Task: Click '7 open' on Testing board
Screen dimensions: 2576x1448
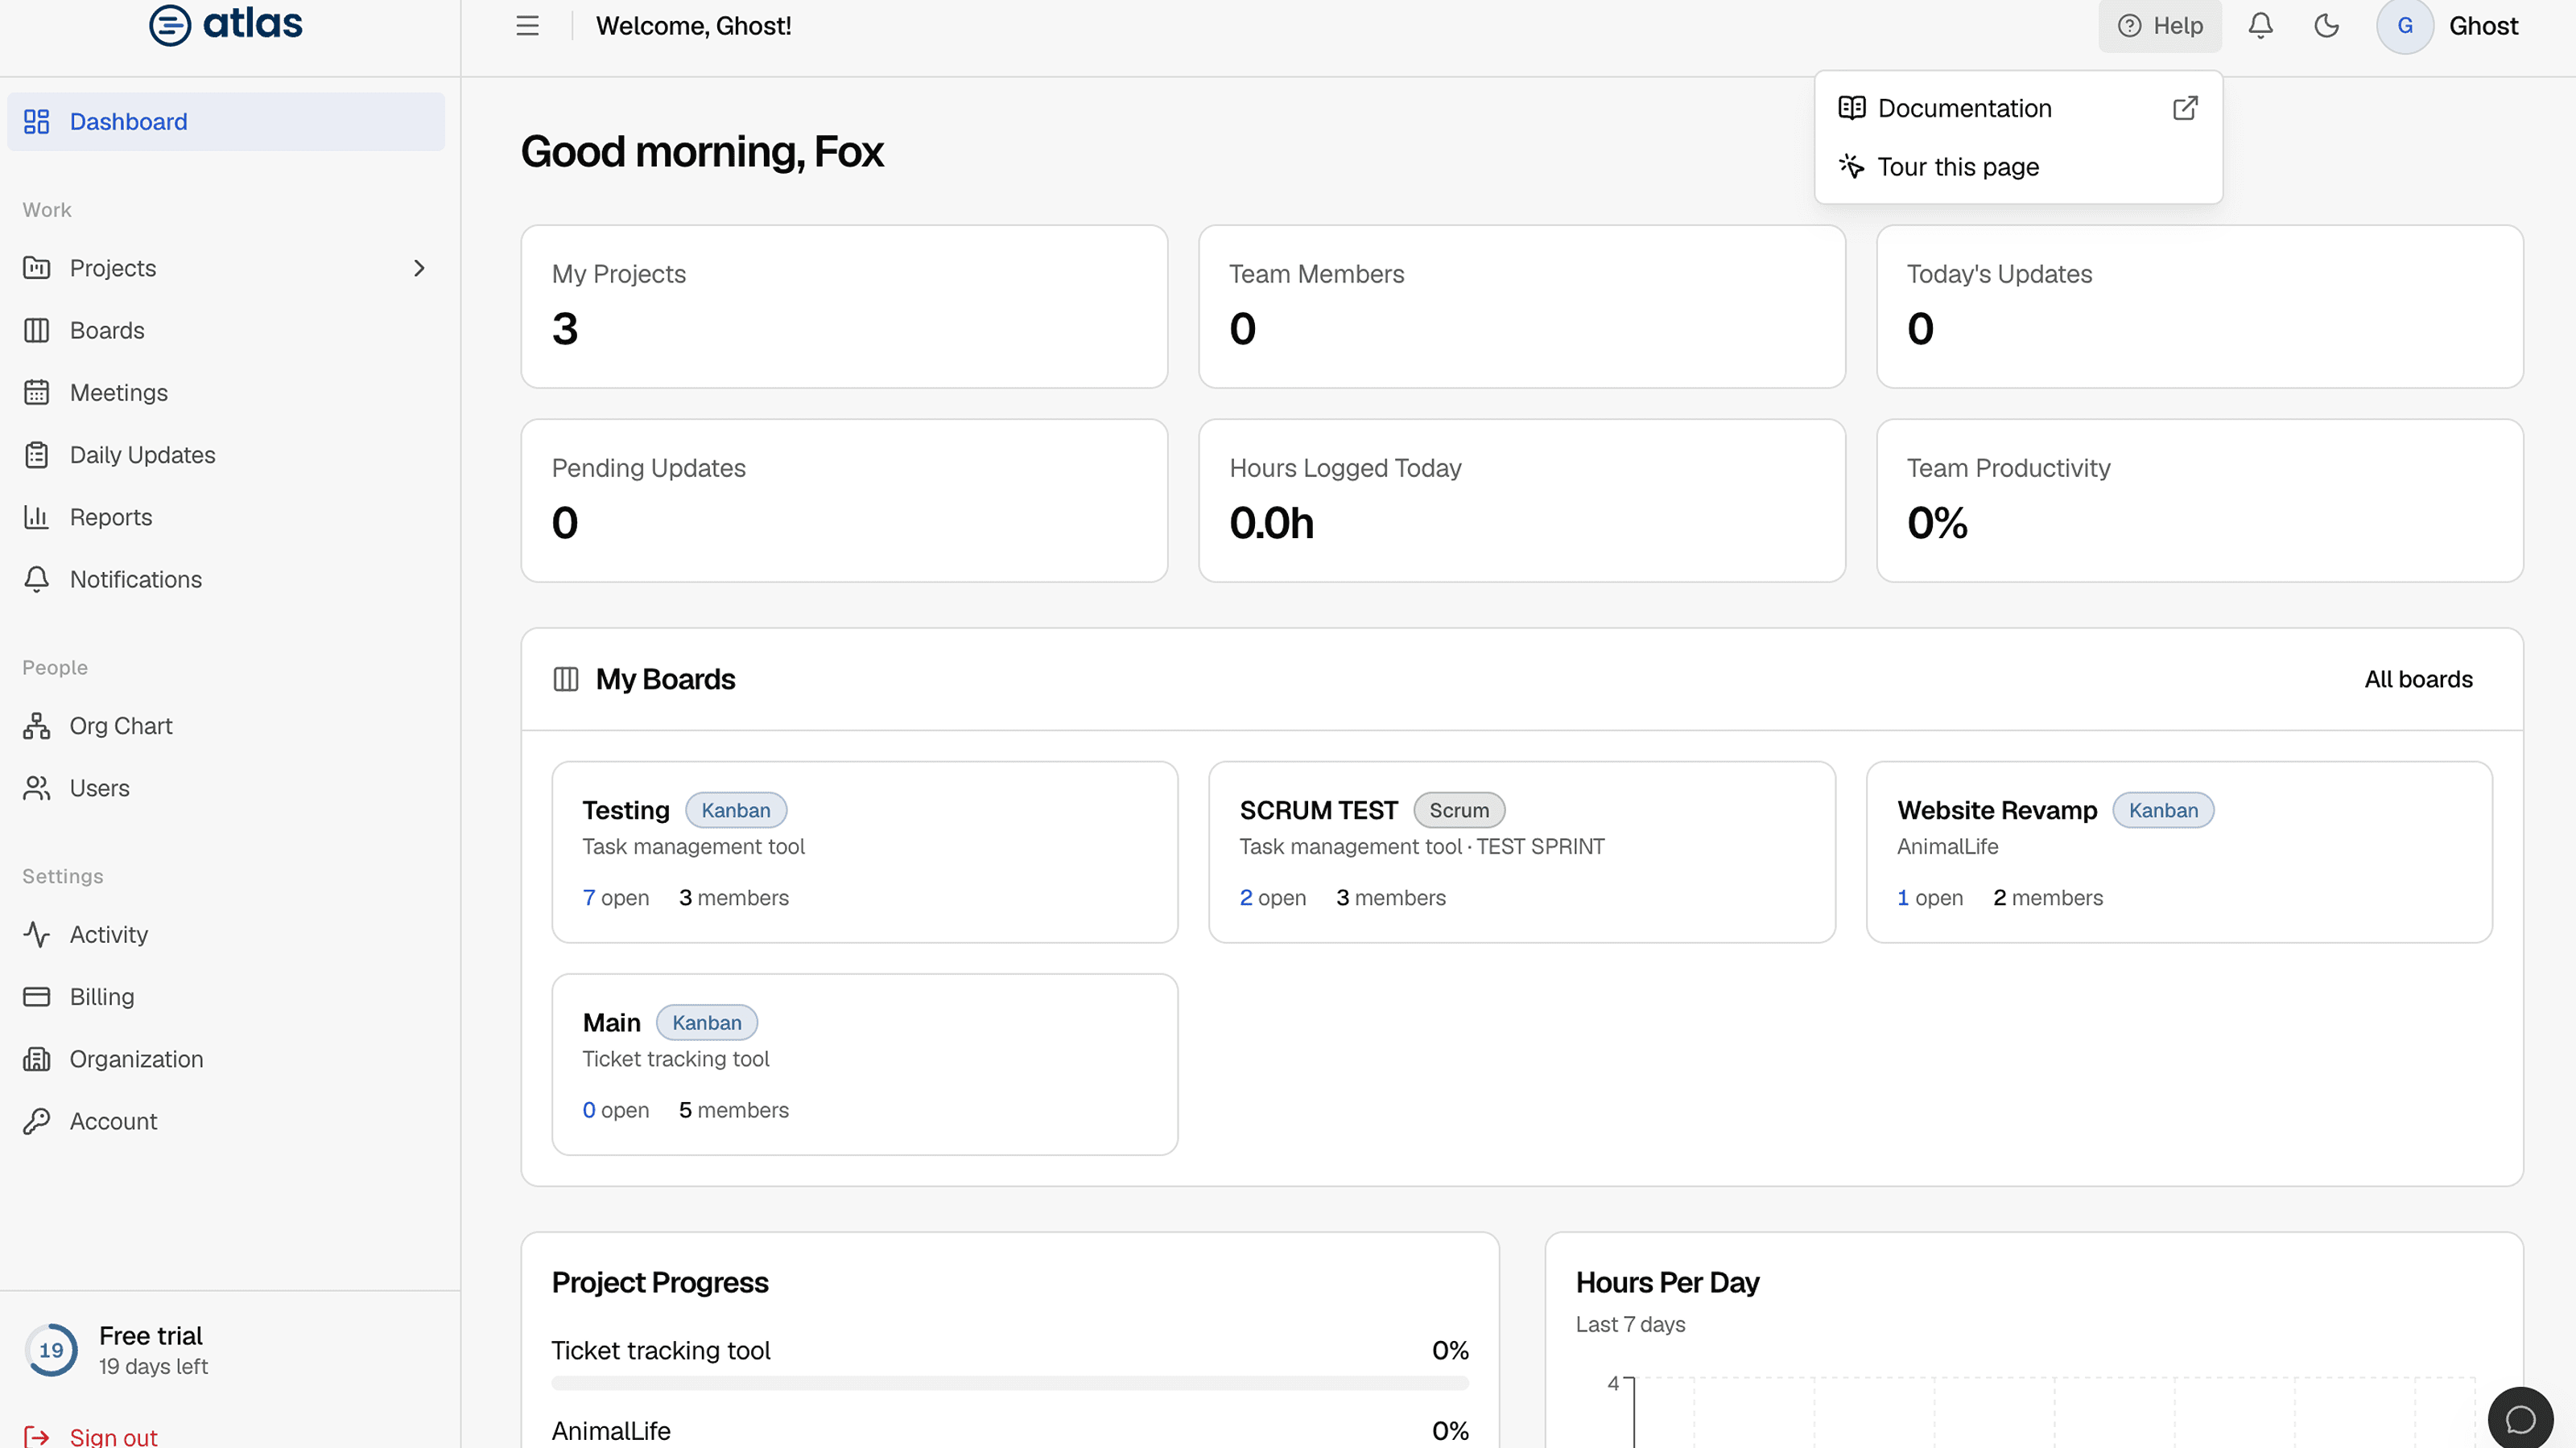Action: point(615,898)
